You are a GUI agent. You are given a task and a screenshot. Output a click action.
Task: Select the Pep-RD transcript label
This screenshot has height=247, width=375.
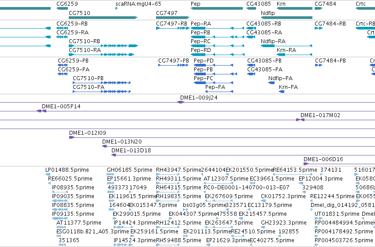coord(201,50)
